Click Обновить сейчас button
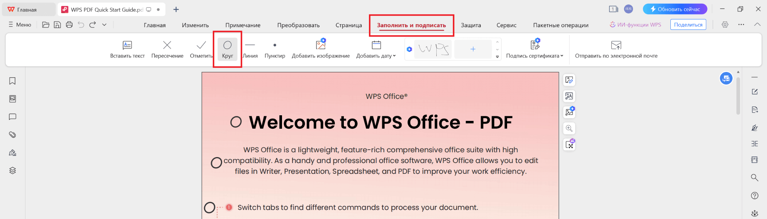This screenshot has height=219, width=767. (675, 9)
